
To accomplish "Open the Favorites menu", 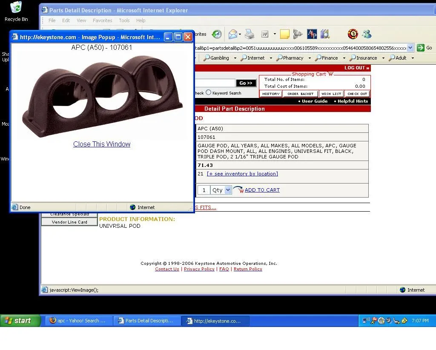I will (102, 20).
